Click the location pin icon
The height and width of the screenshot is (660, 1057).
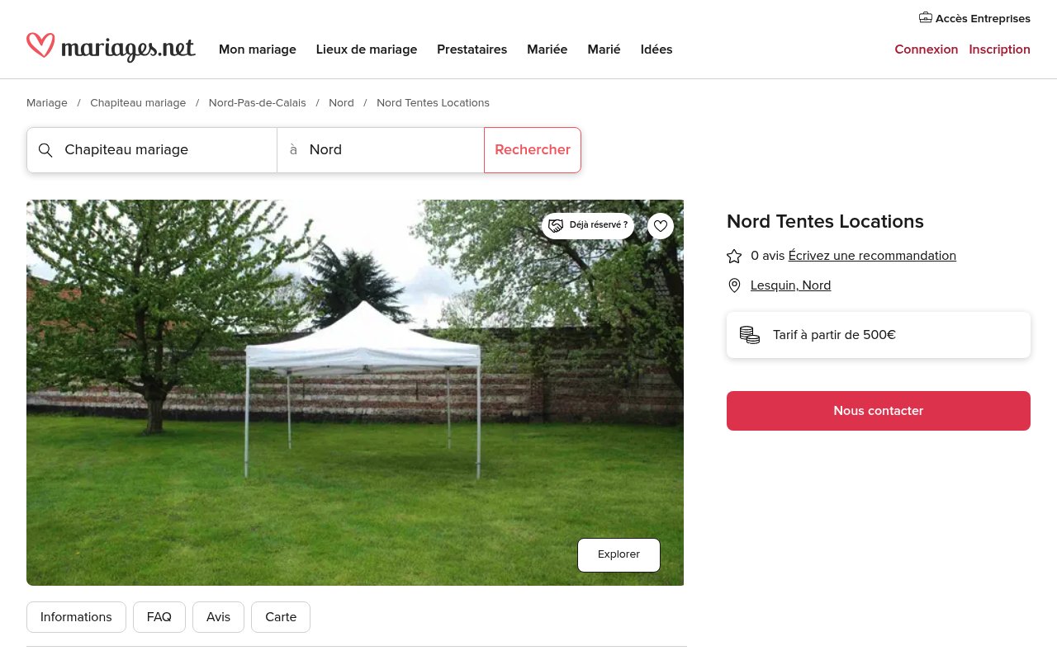[734, 285]
